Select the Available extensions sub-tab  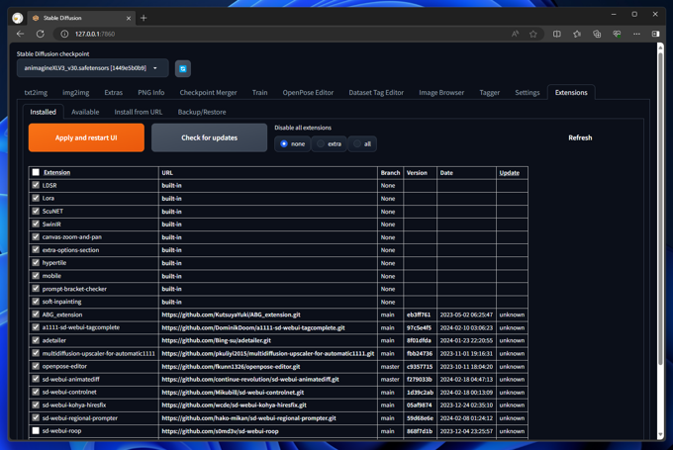pyautogui.click(x=85, y=112)
